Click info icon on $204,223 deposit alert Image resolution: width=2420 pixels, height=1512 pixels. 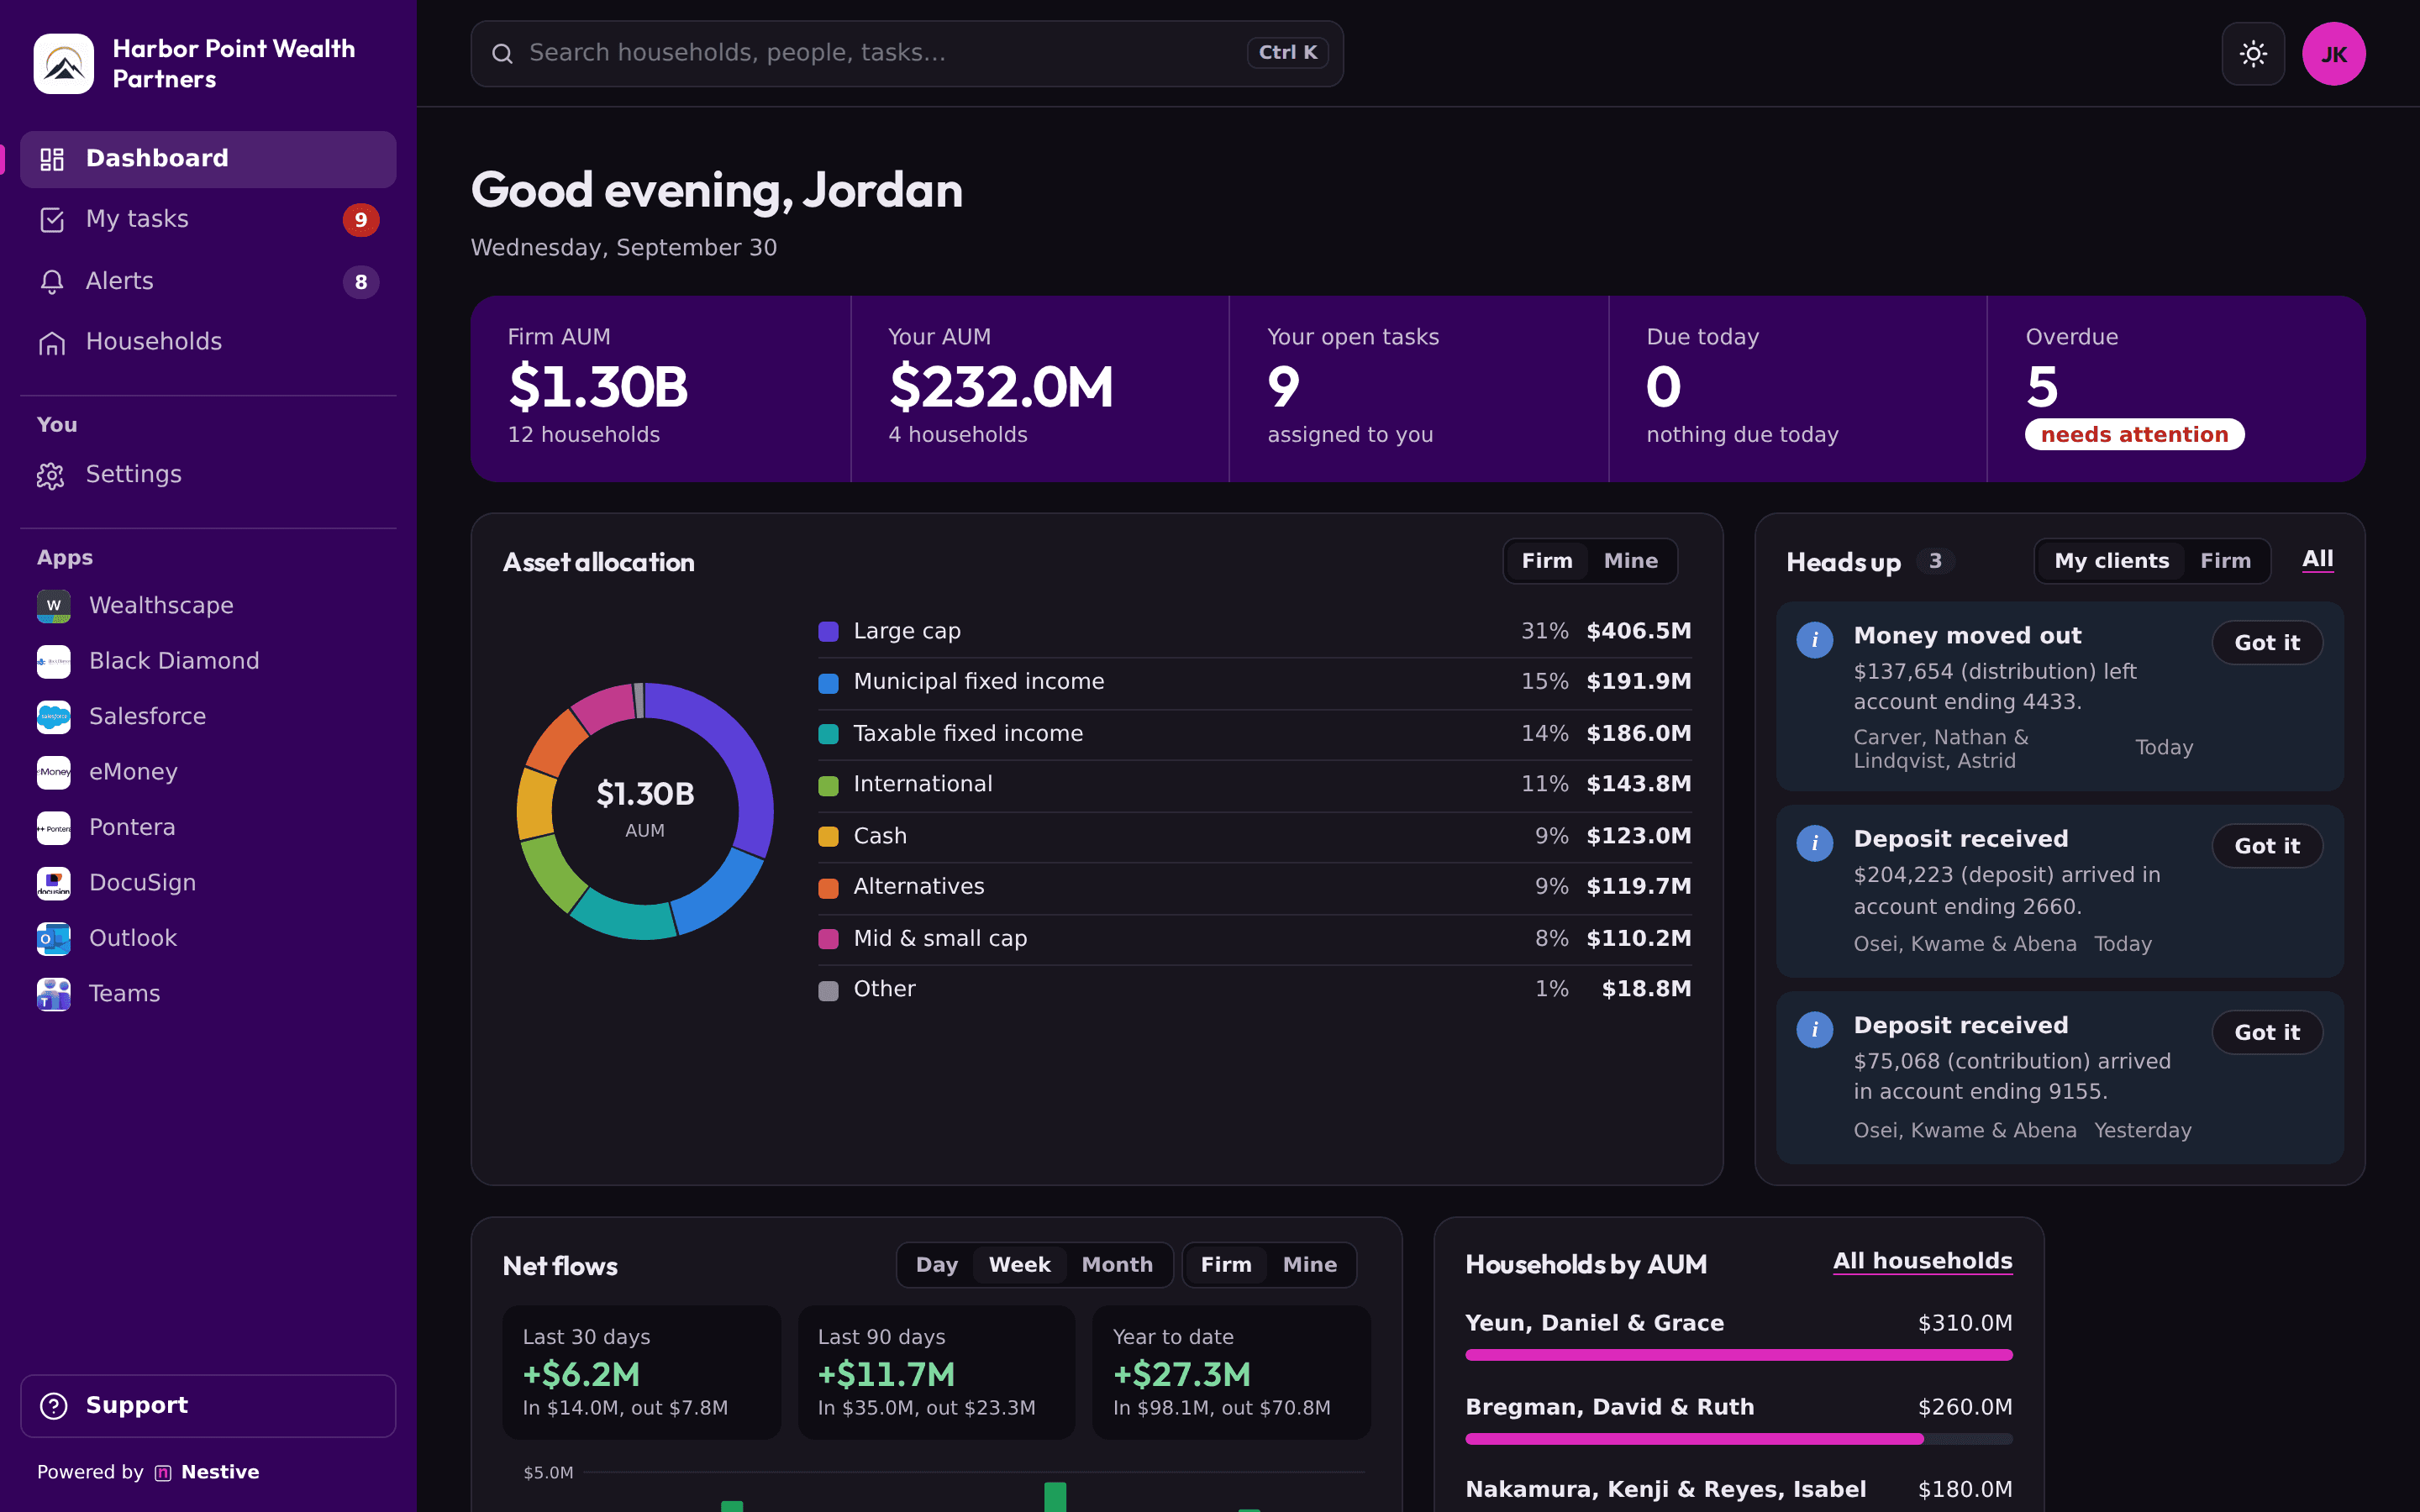(x=1814, y=842)
